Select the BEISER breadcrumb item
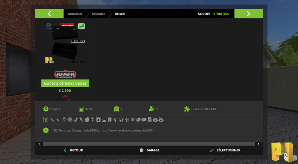Viewport: 298px width, 164px height. point(120,14)
